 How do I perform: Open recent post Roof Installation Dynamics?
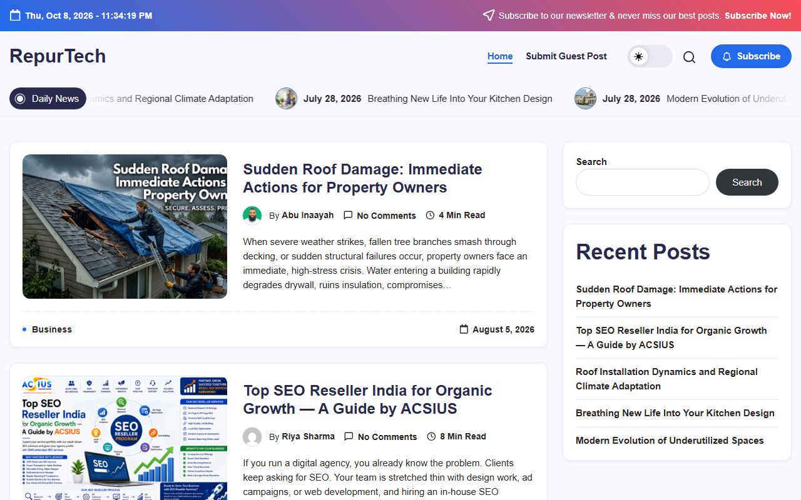pos(666,379)
